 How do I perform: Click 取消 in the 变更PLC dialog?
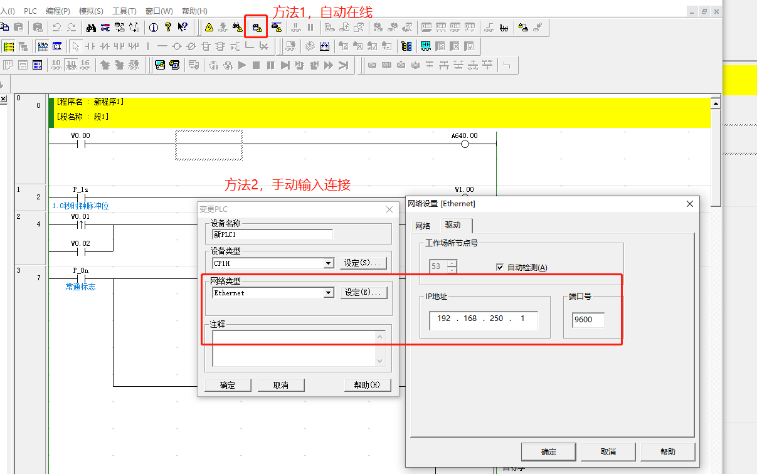(x=280, y=385)
